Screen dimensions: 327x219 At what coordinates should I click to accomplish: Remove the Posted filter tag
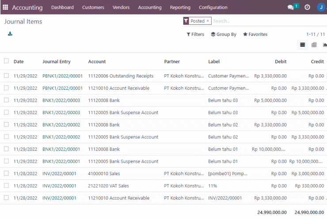[208, 21]
